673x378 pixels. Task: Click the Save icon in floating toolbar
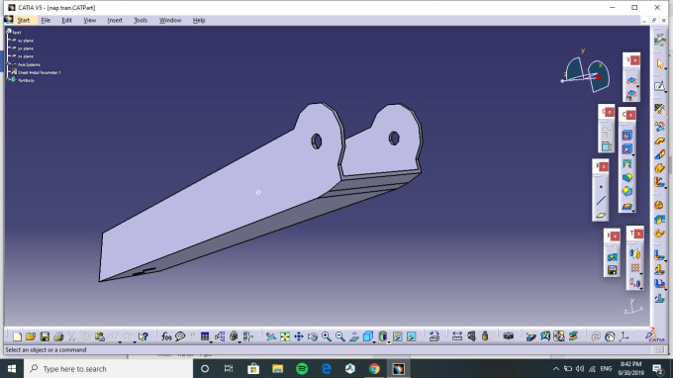click(x=612, y=270)
